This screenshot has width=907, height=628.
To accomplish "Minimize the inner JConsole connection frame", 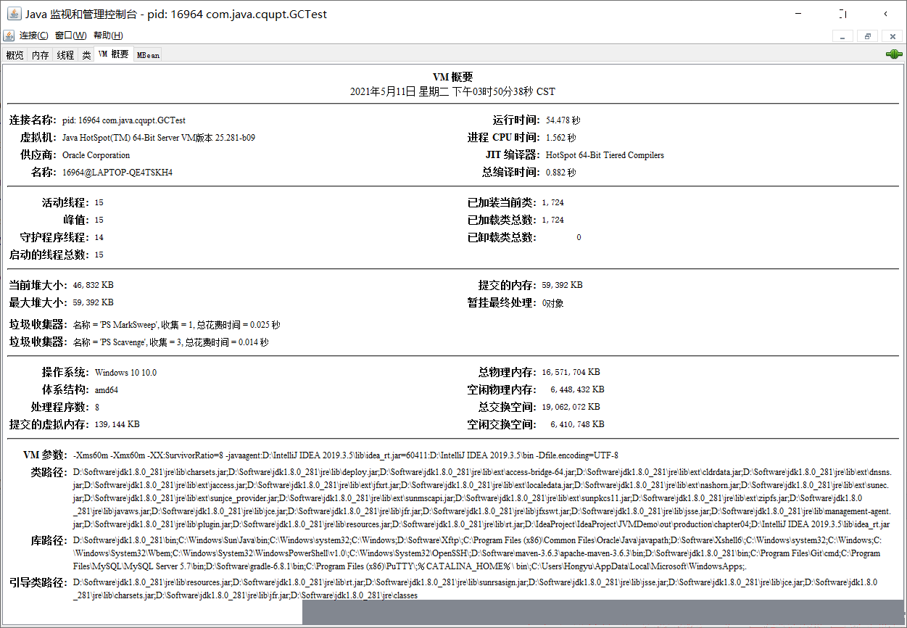I will pos(842,36).
